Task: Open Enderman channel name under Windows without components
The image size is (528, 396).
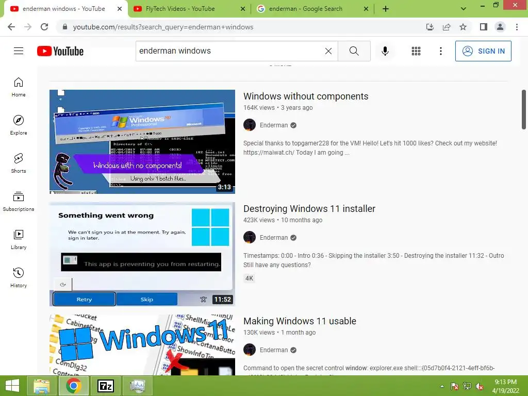Action: click(x=274, y=125)
